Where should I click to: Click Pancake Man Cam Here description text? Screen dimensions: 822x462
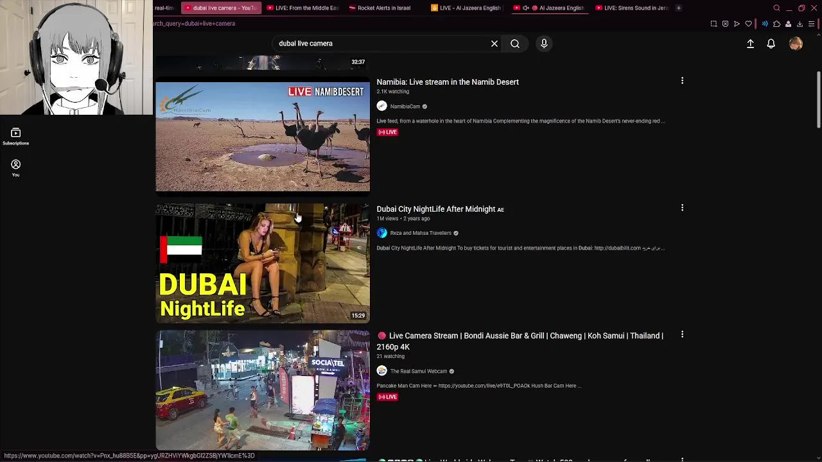pos(479,386)
